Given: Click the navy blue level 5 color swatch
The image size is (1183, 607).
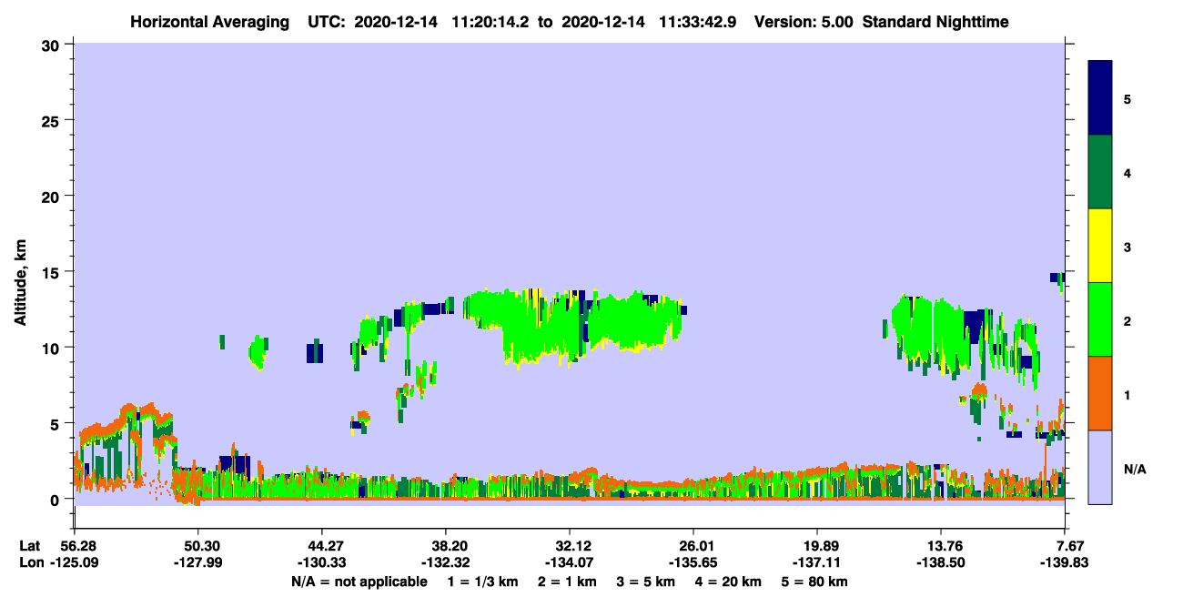Looking at the screenshot, I should [1100, 97].
